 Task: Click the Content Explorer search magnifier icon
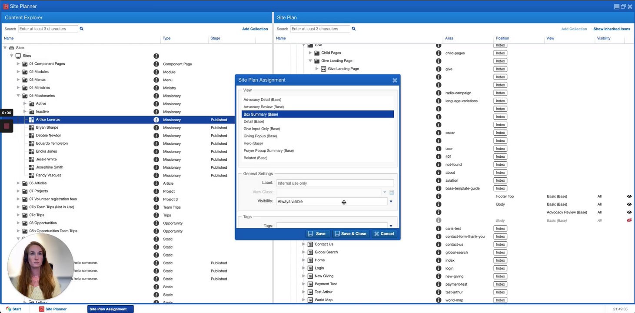(x=81, y=29)
